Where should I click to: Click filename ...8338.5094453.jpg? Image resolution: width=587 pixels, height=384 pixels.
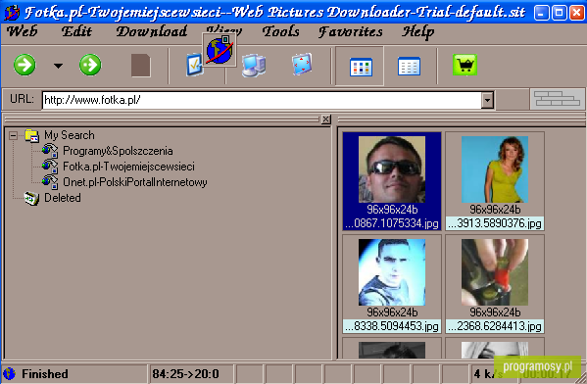point(392,326)
